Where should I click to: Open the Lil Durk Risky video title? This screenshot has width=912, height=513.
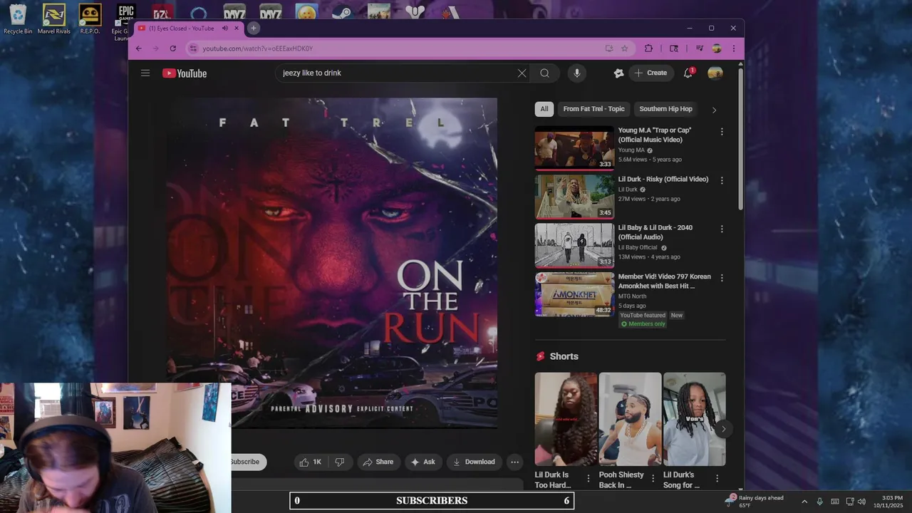(663, 180)
